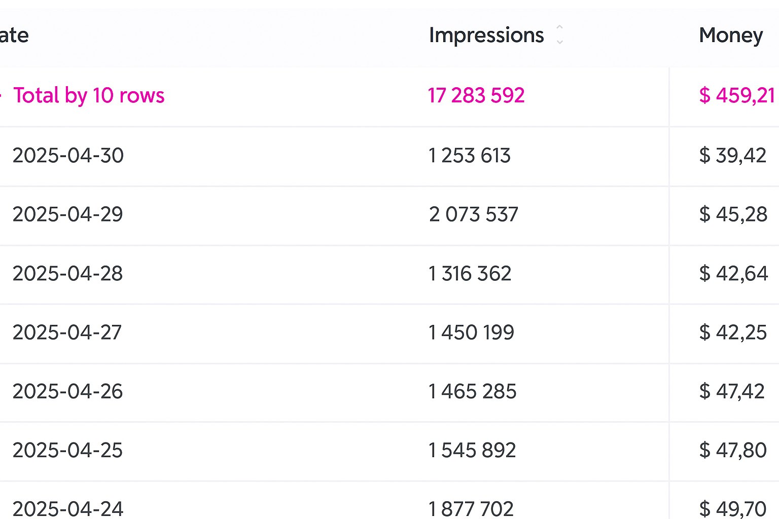
Task: Click the Total by 10 rows label
Action: [89, 95]
